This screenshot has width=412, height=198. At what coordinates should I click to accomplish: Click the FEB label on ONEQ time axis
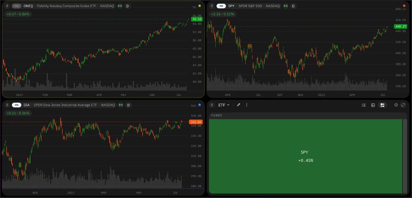pos(45,95)
